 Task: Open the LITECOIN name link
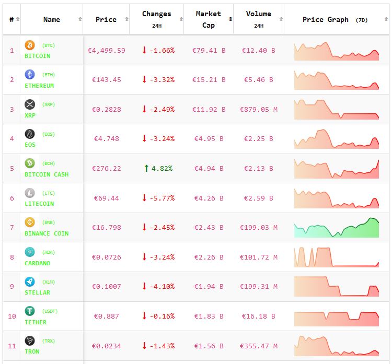point(39,204)
